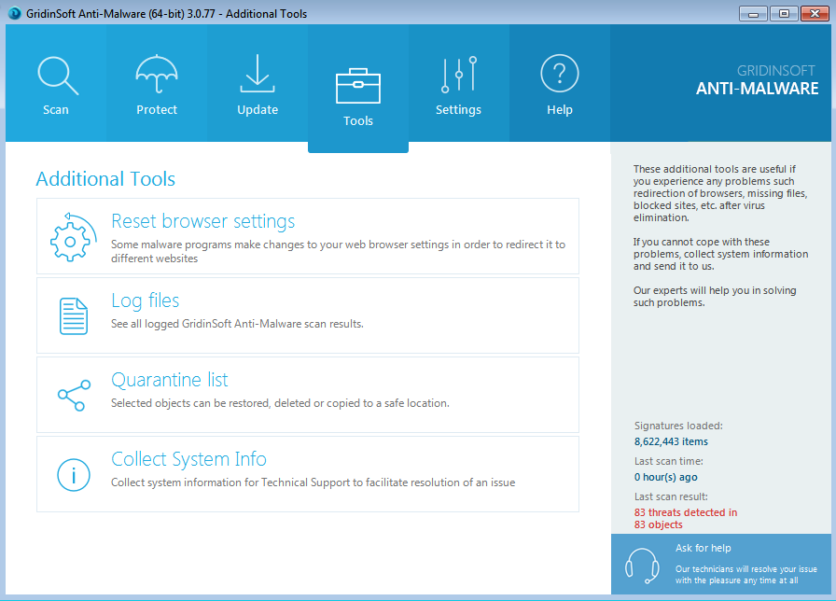Image resolution: width=836 pixels, height=601 pixels.
Task: Open the Log files heading link
Action: 145,300
